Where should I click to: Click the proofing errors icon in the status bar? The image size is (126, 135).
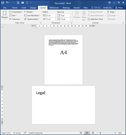[25, 133]
